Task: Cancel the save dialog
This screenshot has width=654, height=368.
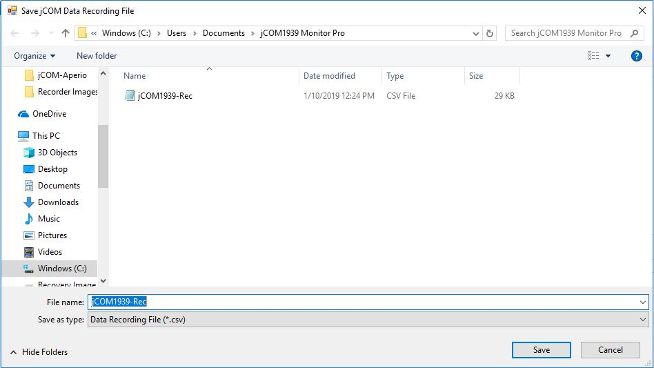Action: point(610,350)
